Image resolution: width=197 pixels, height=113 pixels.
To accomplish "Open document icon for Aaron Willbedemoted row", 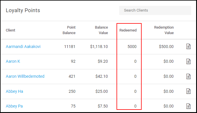I will pyautogui.click(x=188, y=76).
